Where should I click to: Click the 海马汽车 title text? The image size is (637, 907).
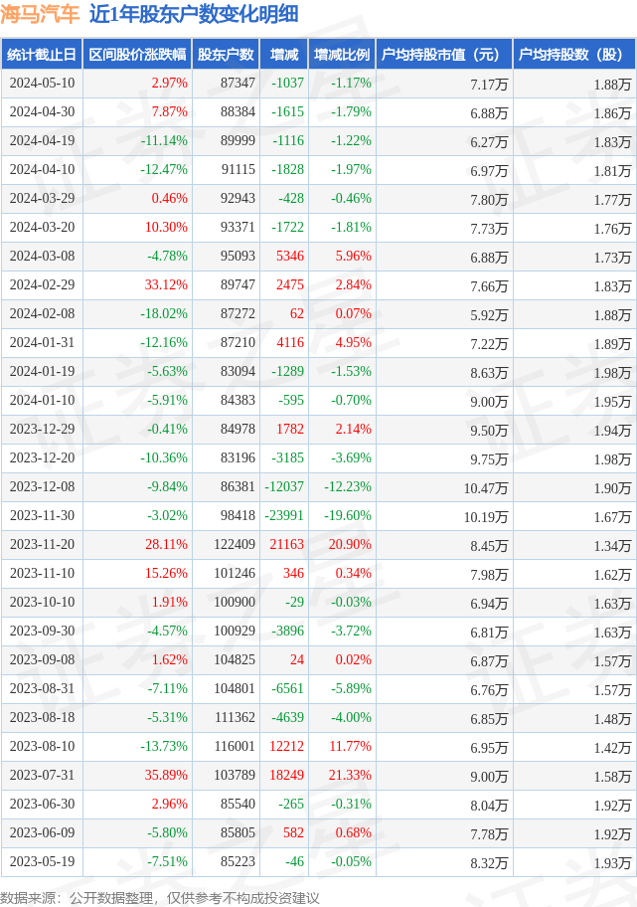click(40, 15)
